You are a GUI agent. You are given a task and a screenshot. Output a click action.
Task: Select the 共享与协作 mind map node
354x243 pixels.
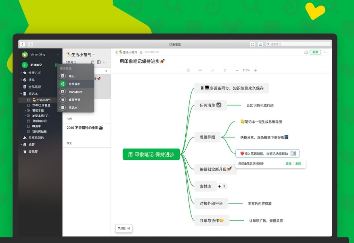[x=212, y=221]
